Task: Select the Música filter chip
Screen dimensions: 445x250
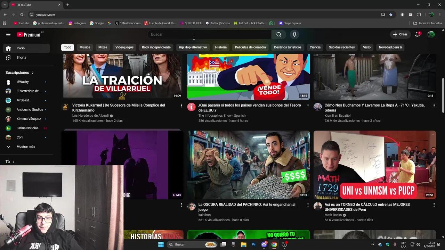Action: click(85, 47)
